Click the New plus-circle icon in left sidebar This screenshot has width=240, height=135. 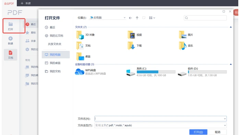pyautogui.click(x=11, y=38)
